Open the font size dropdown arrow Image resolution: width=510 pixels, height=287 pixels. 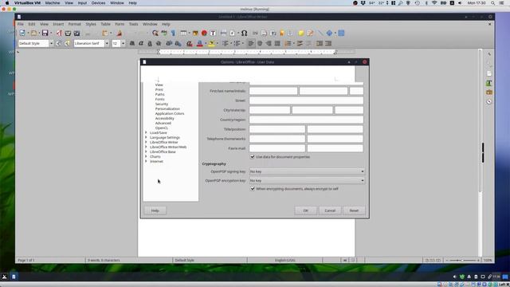pyautogui.click(x=123, y=43)
